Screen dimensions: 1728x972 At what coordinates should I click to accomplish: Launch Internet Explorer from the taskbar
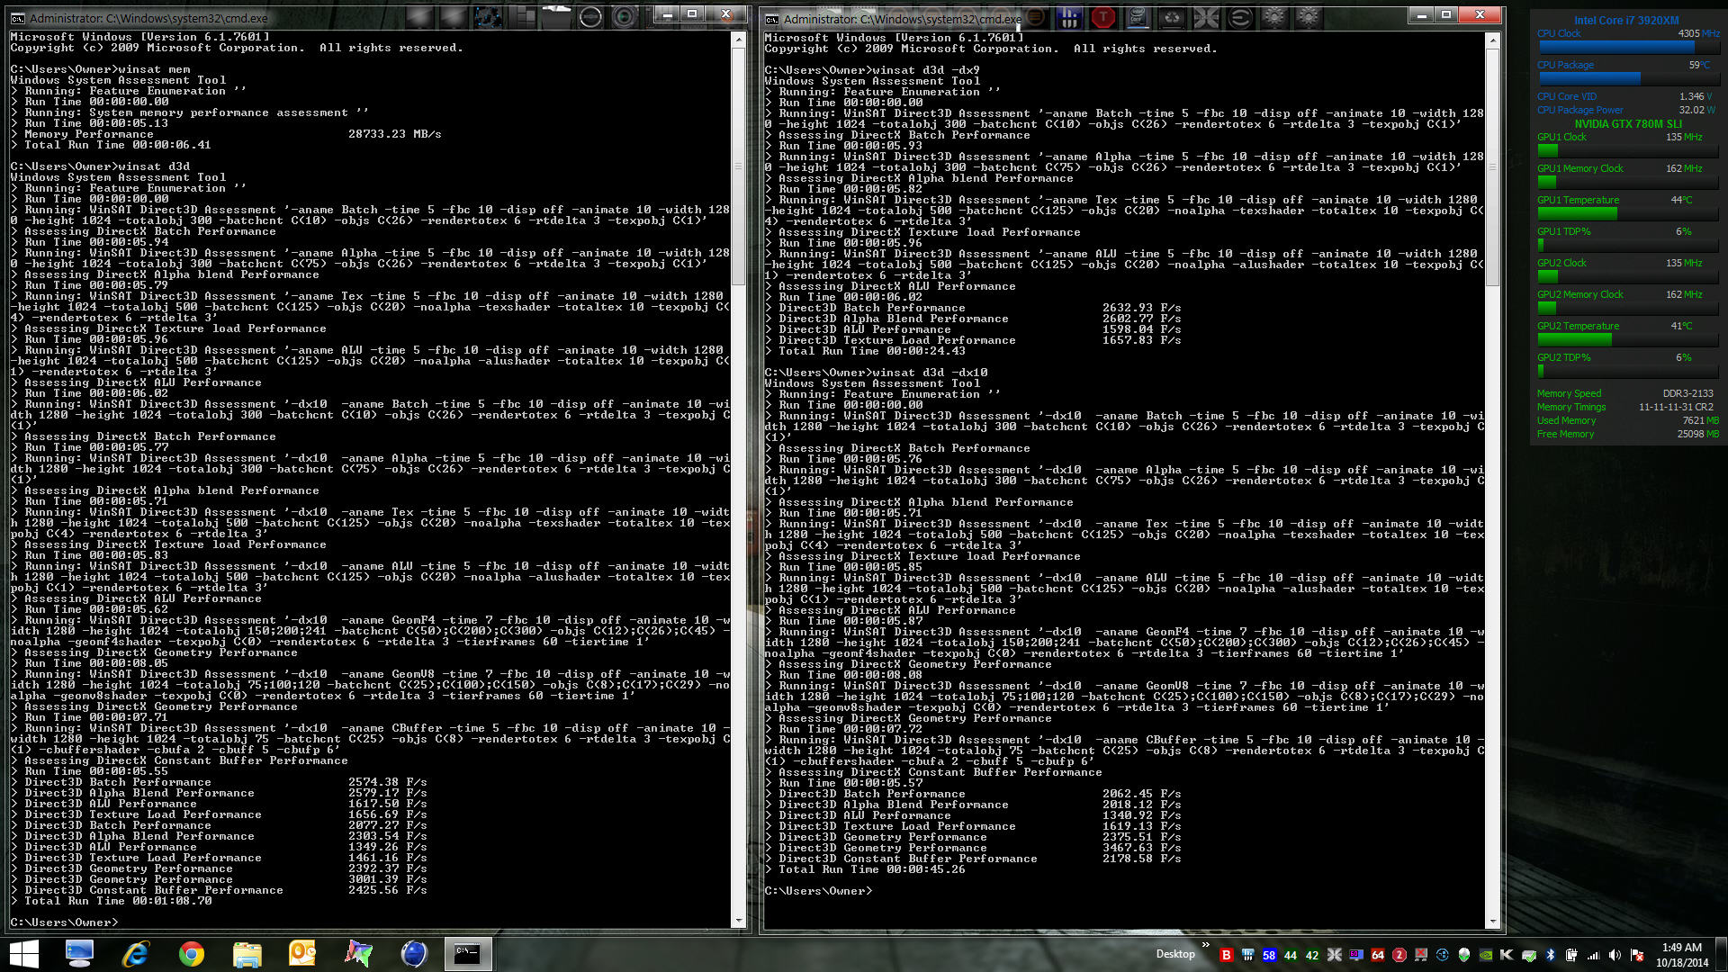click(135, 954)
